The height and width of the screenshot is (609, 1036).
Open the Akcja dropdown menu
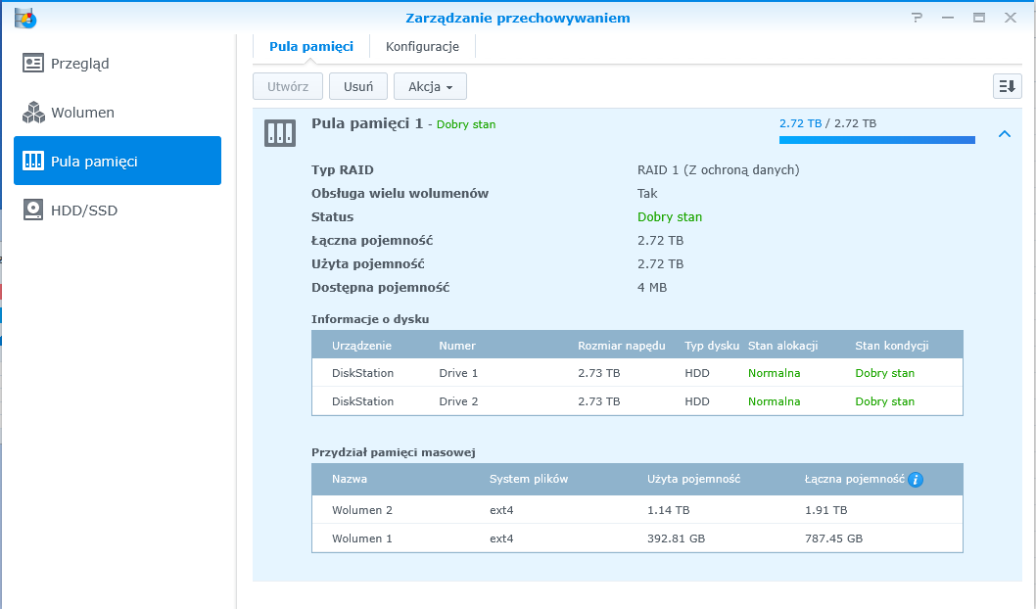430,86
